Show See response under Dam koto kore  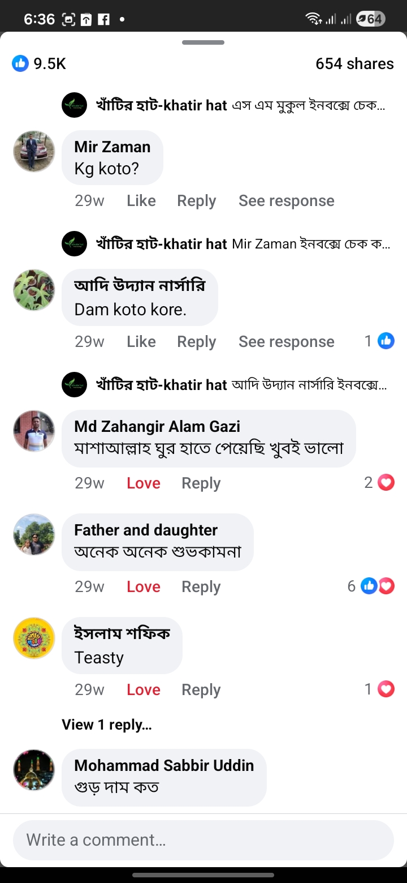[286, 342]
